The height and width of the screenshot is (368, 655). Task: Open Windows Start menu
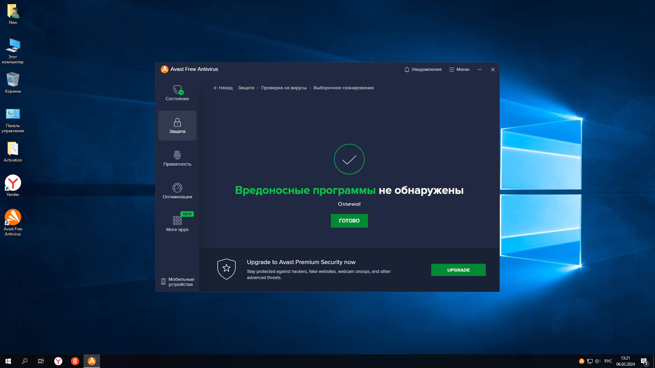point(8,361)
